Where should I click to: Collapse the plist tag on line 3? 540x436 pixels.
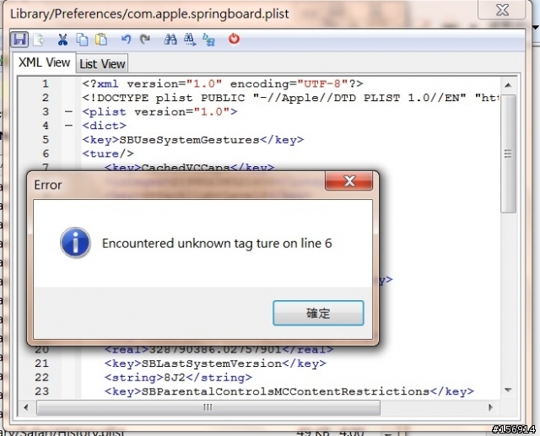click(69, 112)
